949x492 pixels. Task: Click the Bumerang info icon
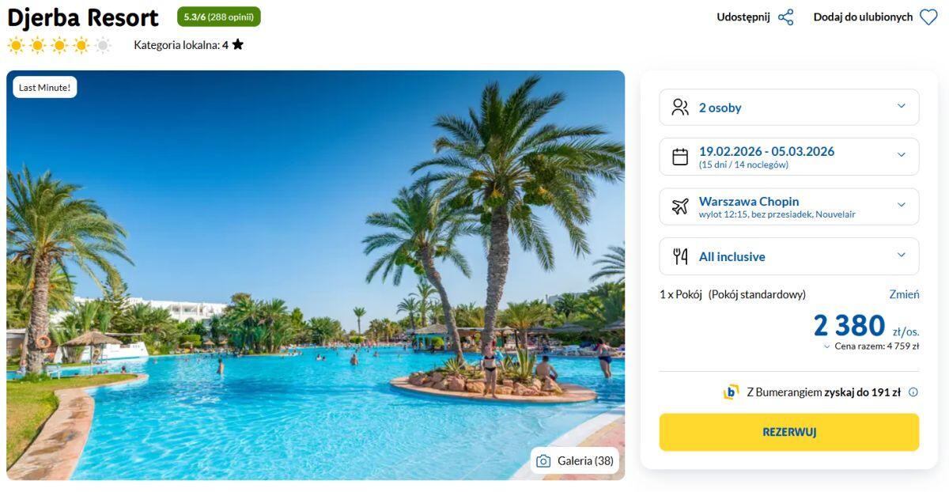(913, 392)
